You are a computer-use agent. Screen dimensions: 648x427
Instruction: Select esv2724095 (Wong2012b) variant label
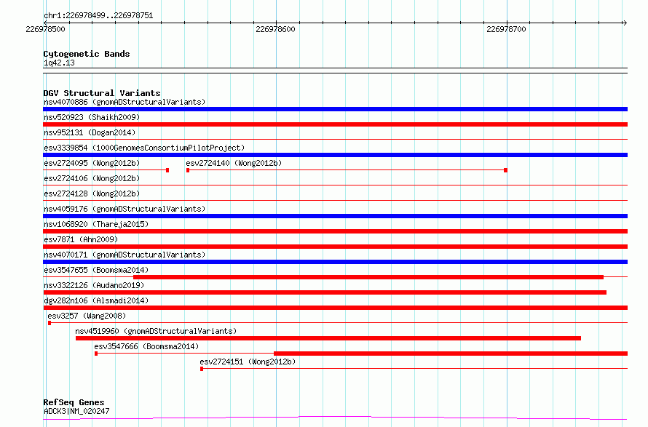click(x=92, y=163)
